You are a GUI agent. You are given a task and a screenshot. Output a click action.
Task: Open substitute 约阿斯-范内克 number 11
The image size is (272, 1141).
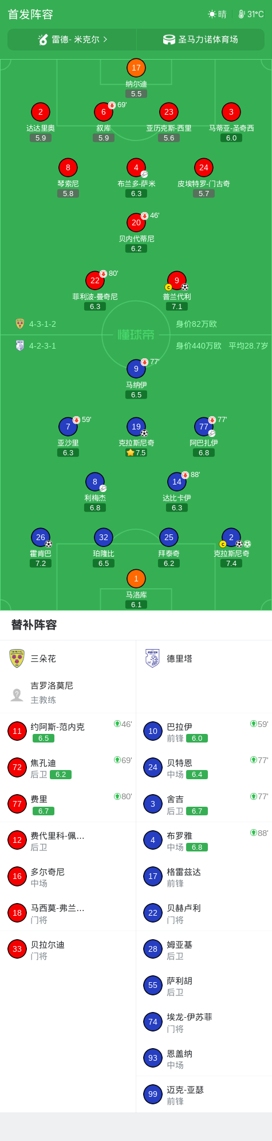[68, 731]
